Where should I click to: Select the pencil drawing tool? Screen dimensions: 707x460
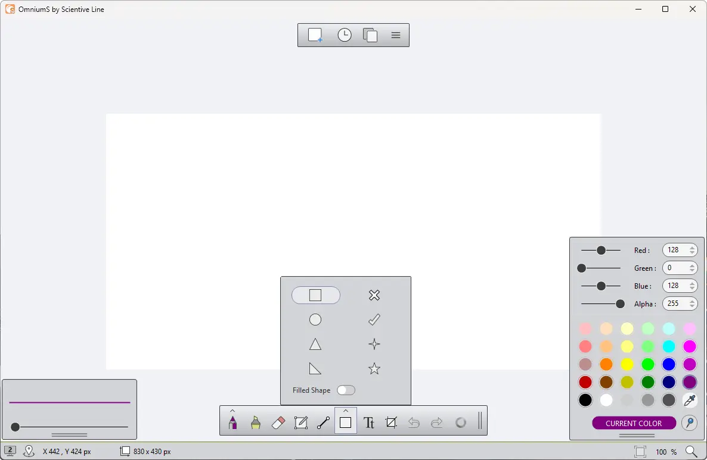coord(232,422)
